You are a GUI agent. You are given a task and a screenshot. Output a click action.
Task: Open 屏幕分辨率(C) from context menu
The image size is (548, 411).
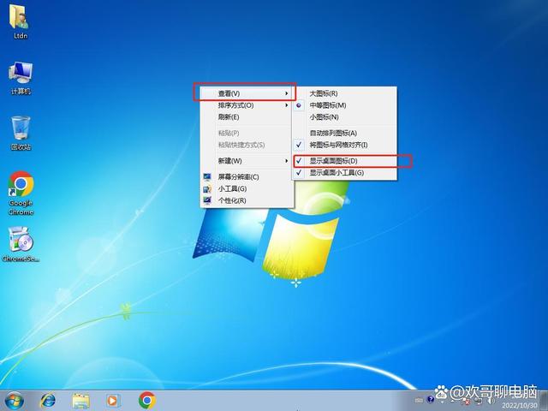click(x=238, y=177)
